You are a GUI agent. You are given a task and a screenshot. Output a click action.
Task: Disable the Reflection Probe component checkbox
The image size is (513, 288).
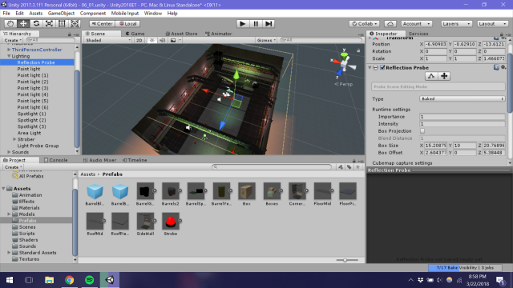click(382, 67)
